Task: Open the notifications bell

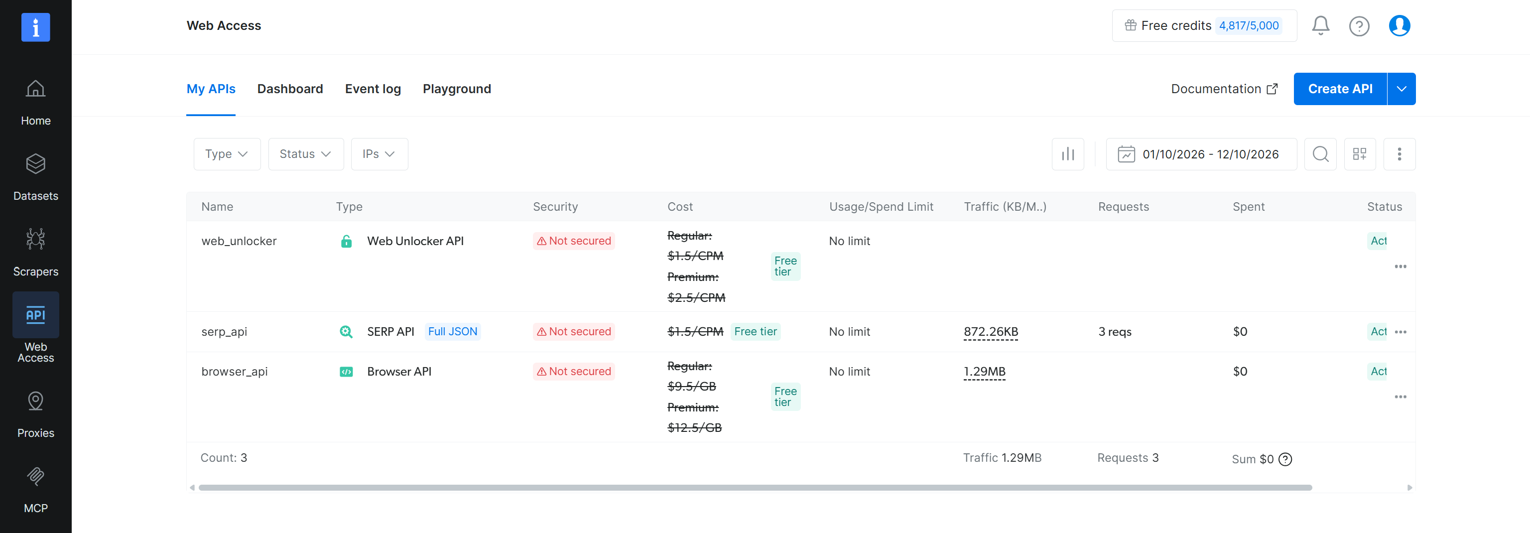Action: tap(1320, 25)
